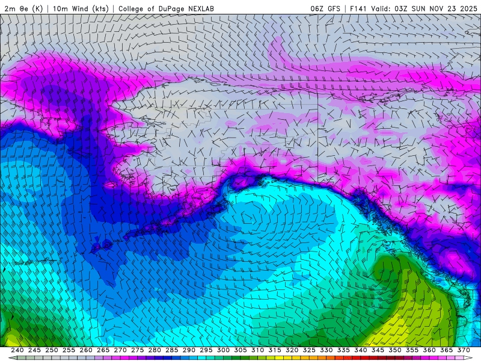The height and width of the screenshot is (361, 481).
Task: Click the '2m θe (K)' title text
Action: pyautogui.click(x=23, y=8)
